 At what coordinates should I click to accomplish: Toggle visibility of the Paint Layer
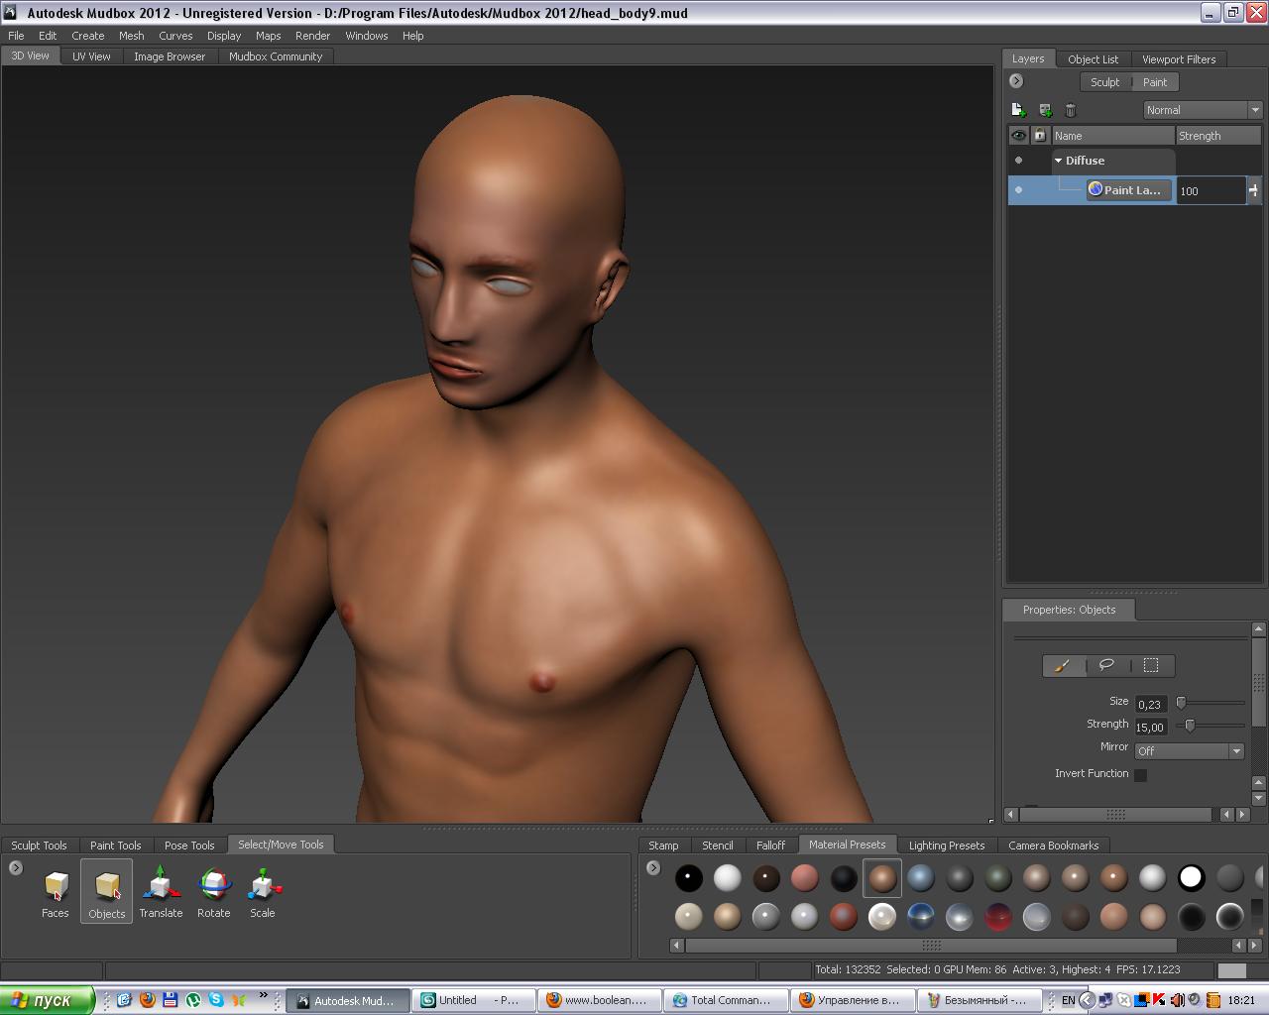pyautogui.click(x=1018, y=190)
